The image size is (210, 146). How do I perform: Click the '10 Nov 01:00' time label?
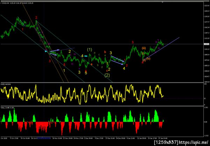(x=58, y=138)
